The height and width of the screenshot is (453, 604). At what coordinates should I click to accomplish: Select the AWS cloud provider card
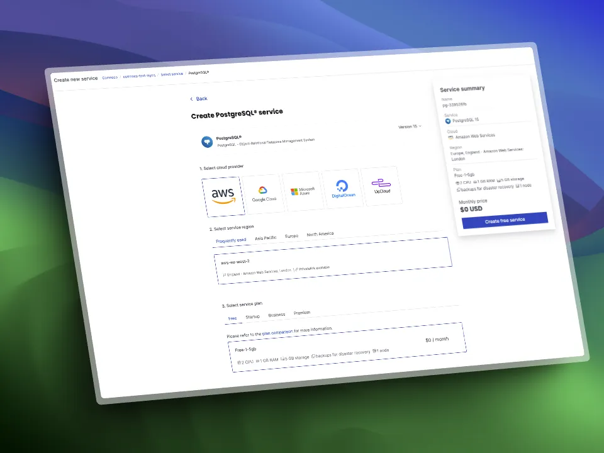(223, 196)
